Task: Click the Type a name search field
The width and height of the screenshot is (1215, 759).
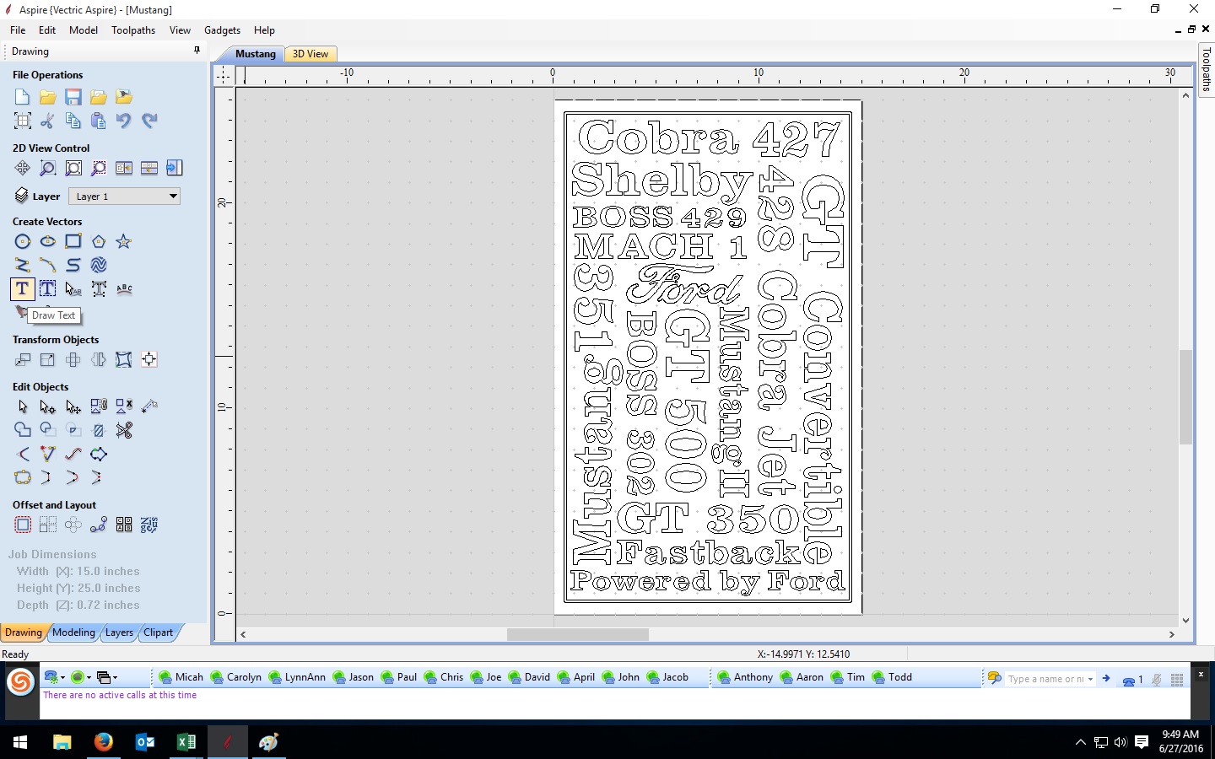Action: [x=1046, y=679]
